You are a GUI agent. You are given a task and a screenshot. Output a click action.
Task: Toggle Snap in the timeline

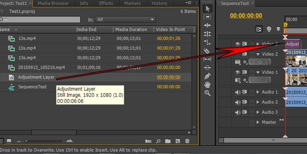tap(259, 29)
